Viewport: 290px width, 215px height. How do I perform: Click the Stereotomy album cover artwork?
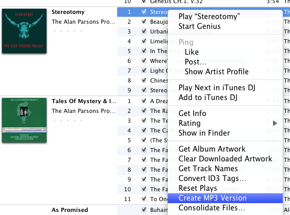tap(24, 31)
